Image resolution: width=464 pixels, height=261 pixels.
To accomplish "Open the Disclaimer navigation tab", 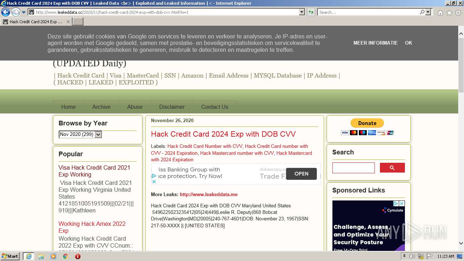I will point(172,107).
